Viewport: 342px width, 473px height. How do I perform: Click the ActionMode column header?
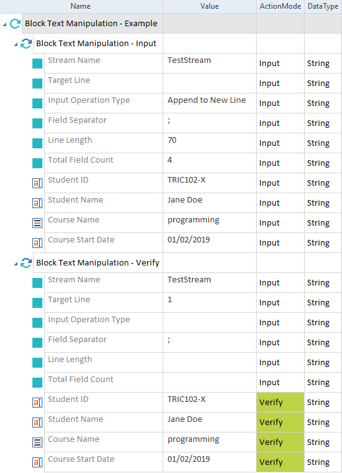tap(280, 6)
